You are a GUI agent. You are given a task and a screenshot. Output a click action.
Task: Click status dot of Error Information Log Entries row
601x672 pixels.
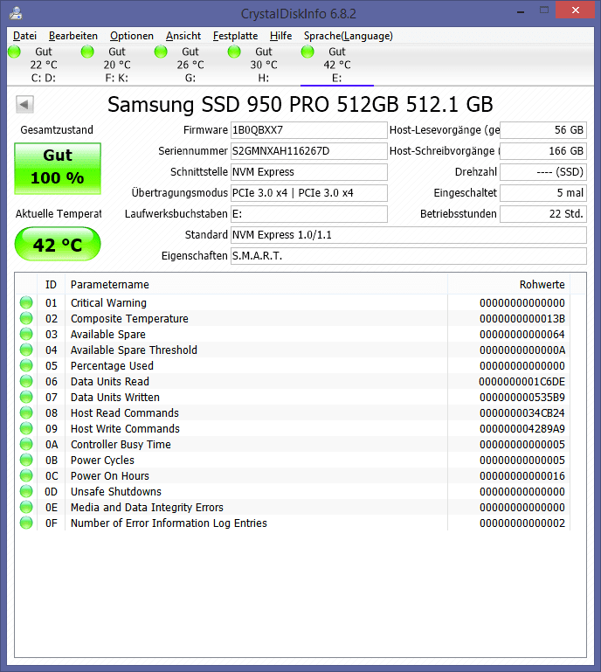26,523
